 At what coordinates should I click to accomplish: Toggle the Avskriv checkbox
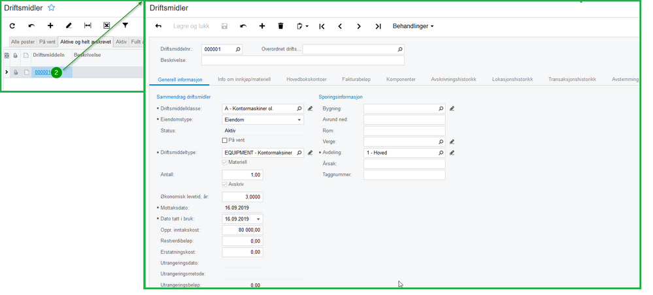(x=225, y=184)
